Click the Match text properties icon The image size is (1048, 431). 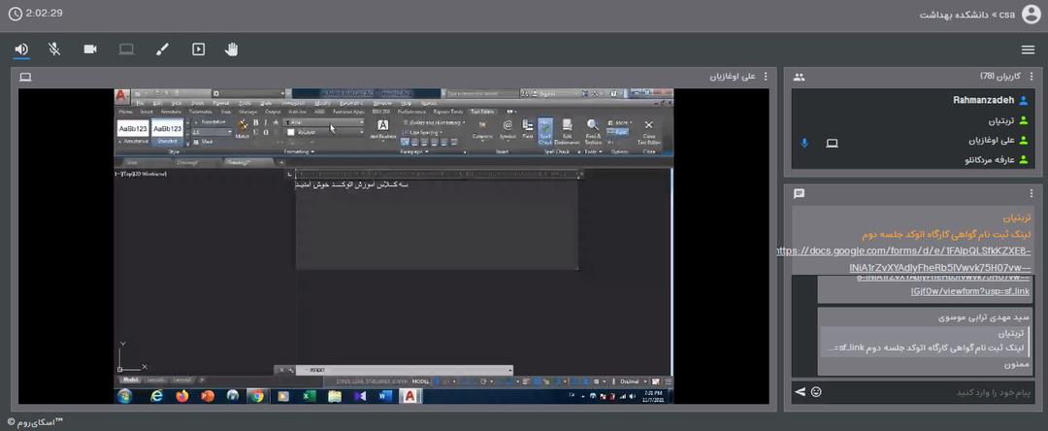[243, 128]
